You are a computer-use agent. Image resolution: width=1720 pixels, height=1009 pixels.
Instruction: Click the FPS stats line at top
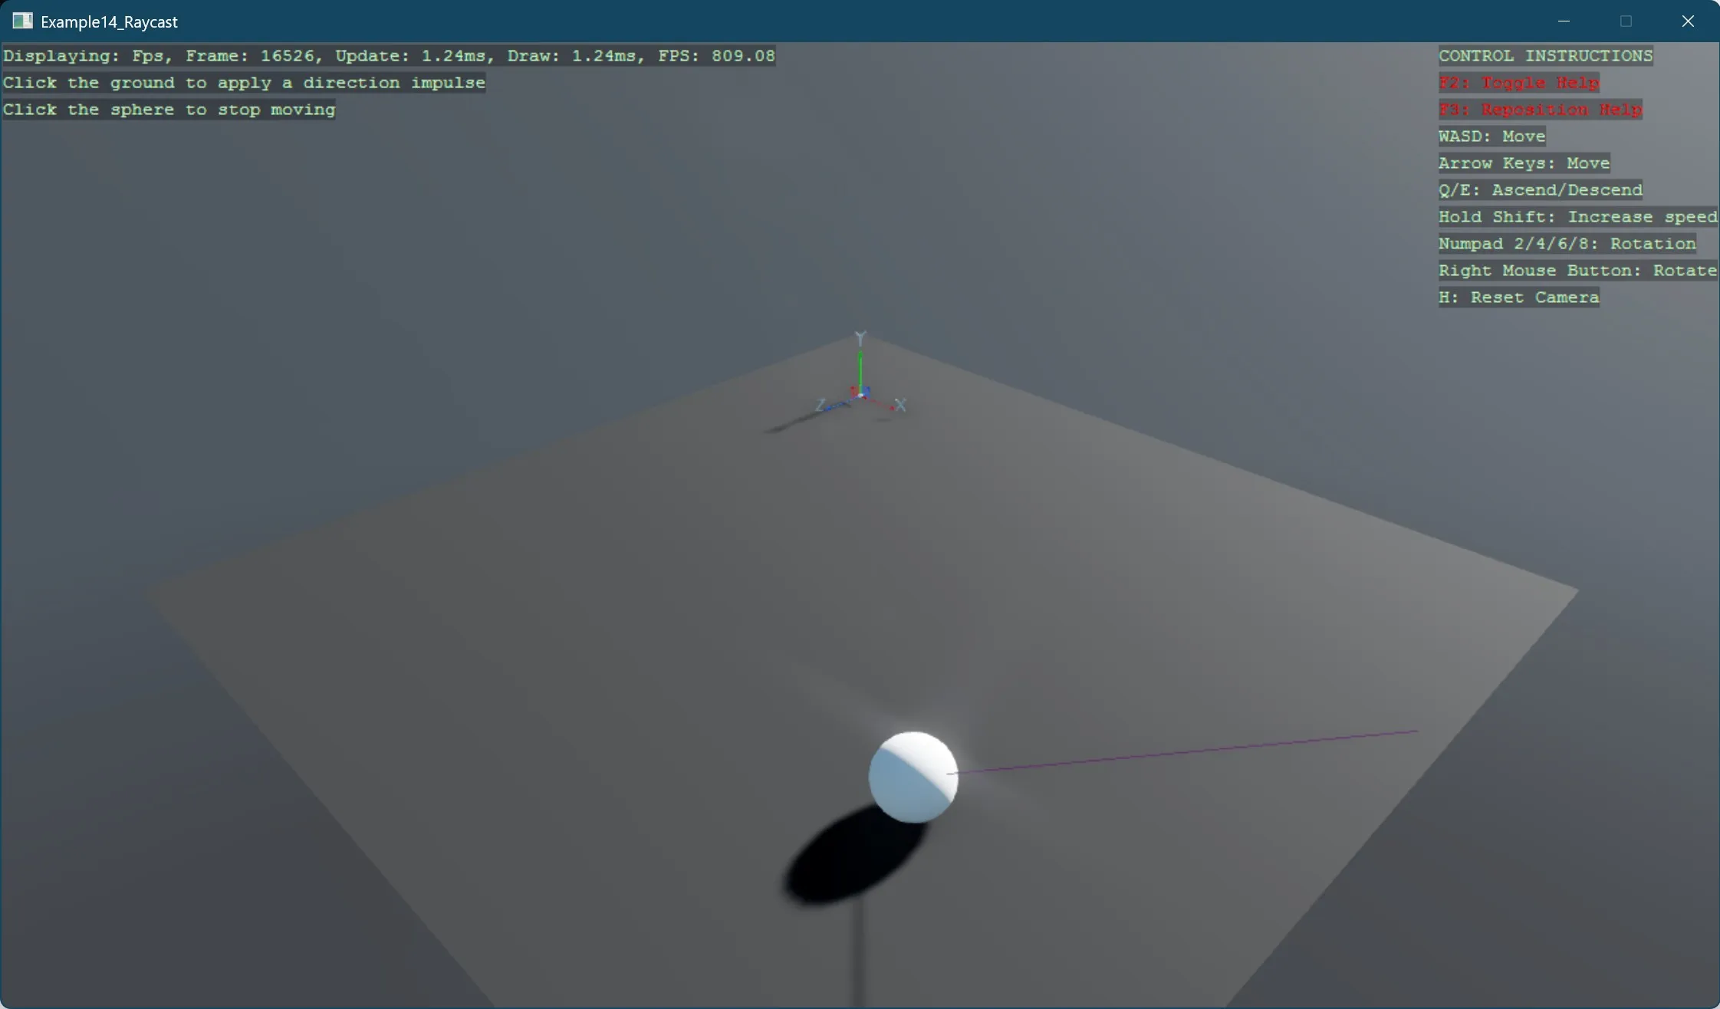click(389, 56)
